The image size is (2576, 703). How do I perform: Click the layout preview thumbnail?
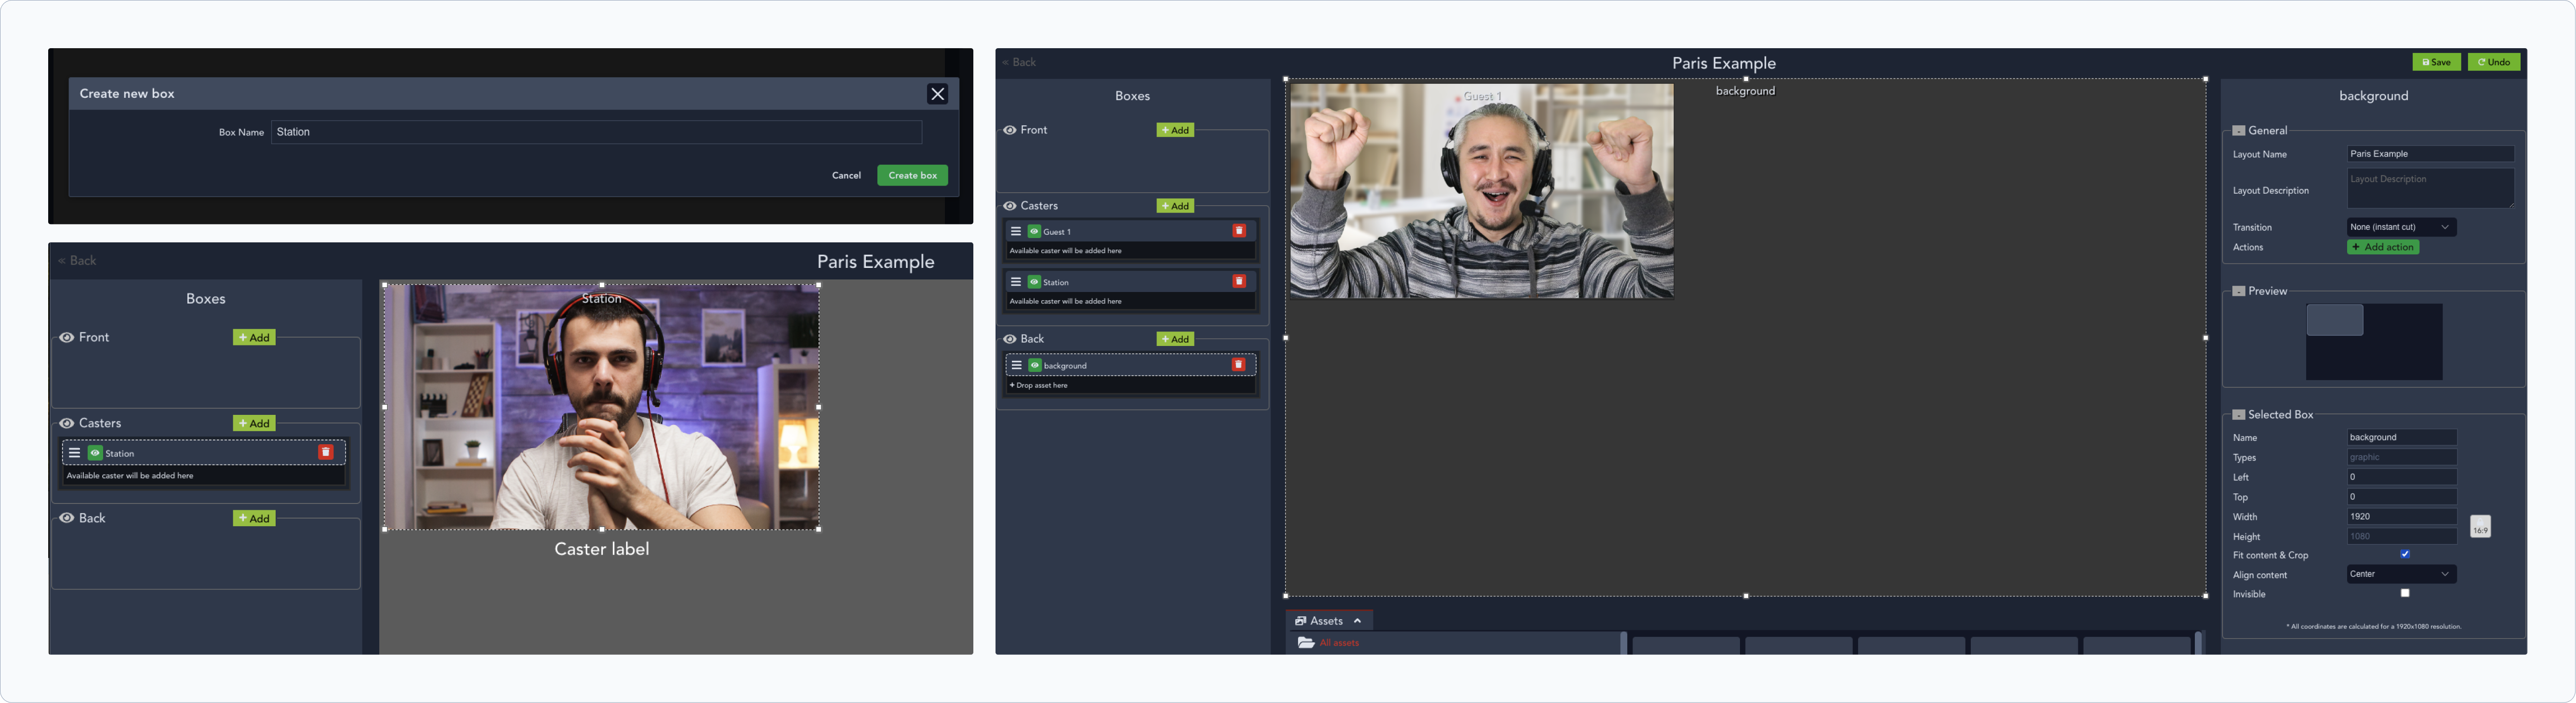coord(2374,342)
